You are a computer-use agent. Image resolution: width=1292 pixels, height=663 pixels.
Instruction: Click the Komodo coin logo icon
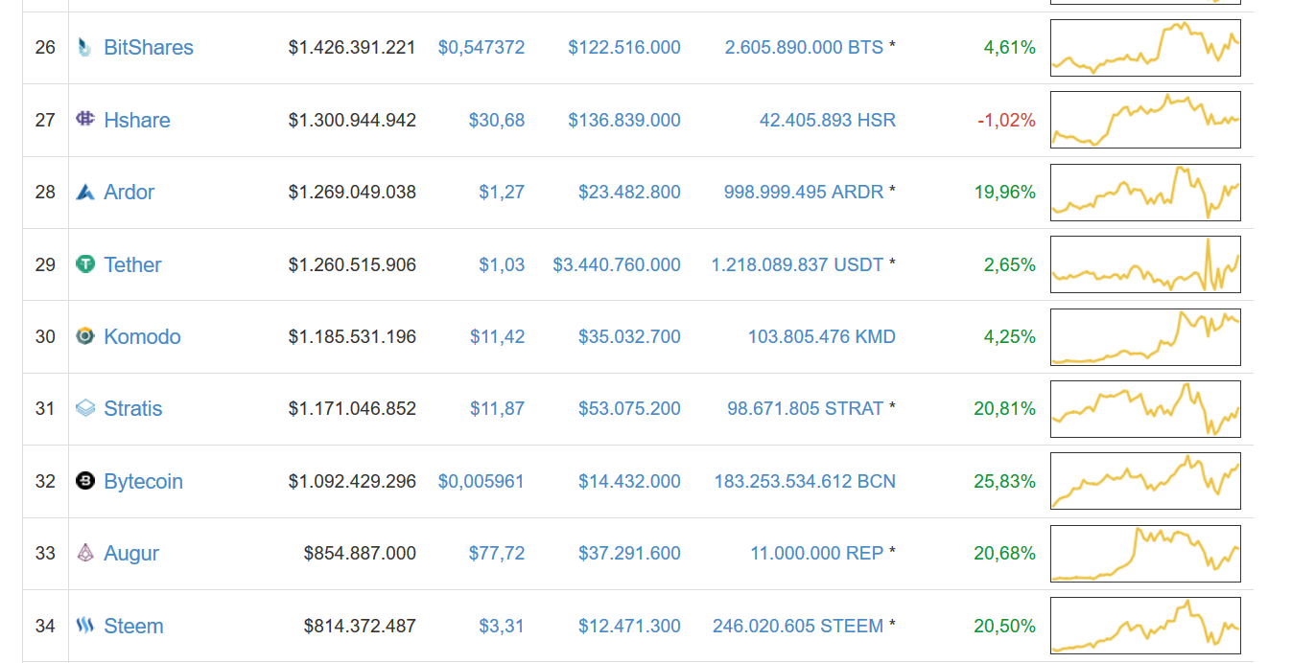[85, 336]
